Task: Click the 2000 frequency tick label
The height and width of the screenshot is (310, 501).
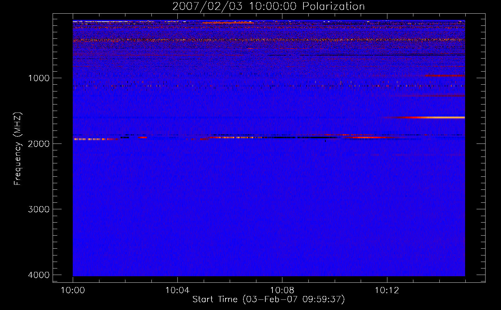Action: (x=39, y=144)
